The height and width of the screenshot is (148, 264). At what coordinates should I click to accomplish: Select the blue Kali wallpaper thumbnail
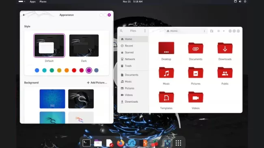pyautogui.click(x=52, y=99)
